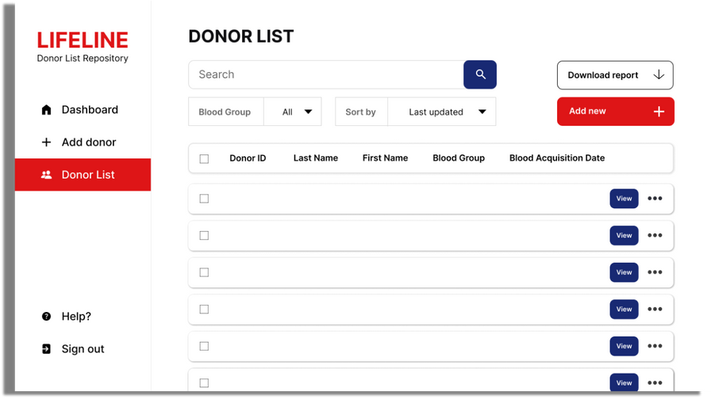711x399 pixels.
Task: Open the Sort by Last updated dropdown
Action: pos(442,112)
